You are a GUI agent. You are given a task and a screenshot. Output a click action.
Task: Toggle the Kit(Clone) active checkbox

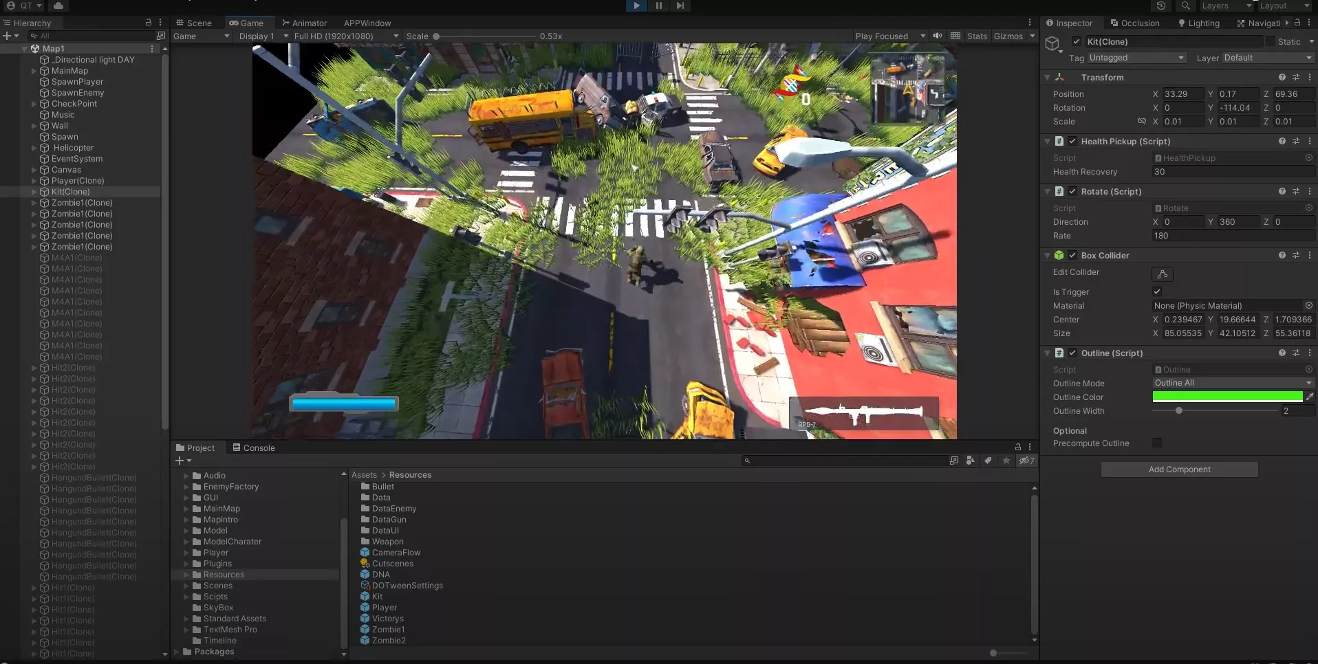1077,41
